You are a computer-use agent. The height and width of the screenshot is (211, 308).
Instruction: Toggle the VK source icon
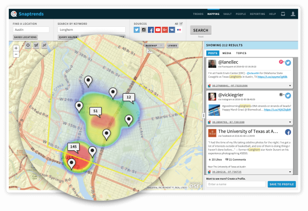pyautogui.click(x=172, y=30)
